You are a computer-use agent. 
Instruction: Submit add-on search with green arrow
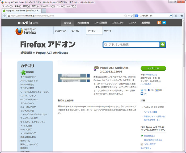click(163, 45)
